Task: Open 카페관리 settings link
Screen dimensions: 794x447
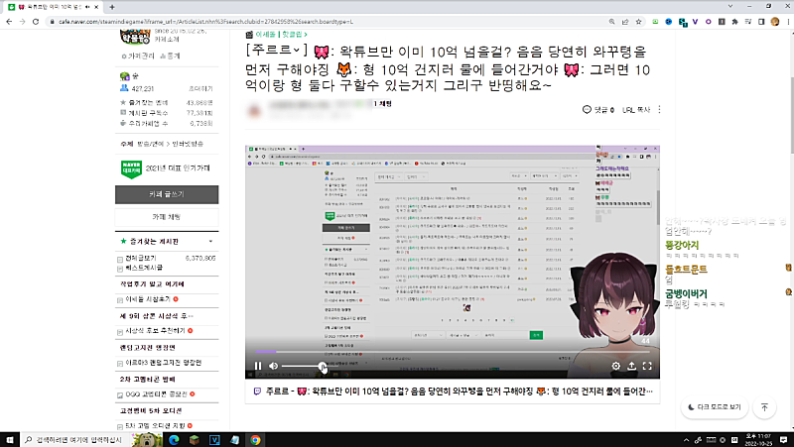Action: pyautogui.click(x=138, y=56)
